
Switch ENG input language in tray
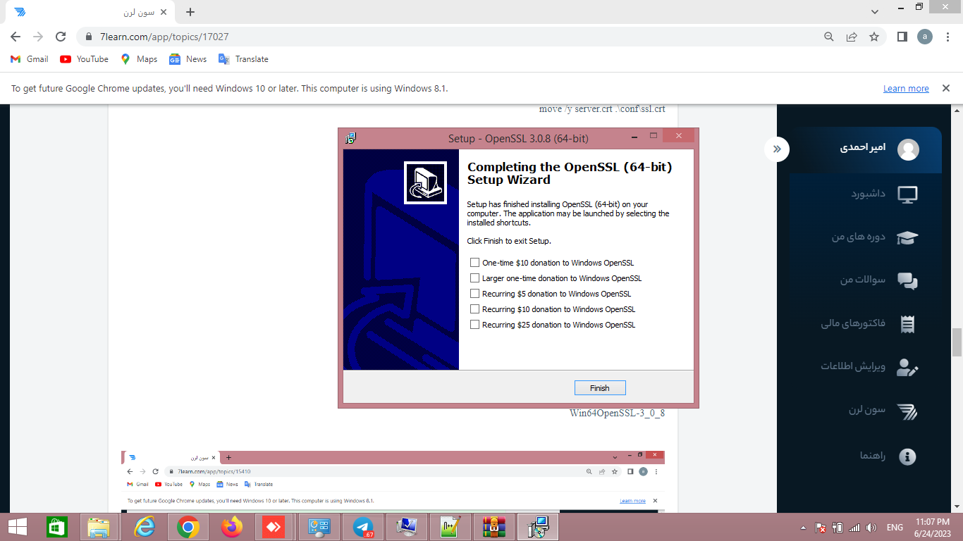[x=895, y=528]
